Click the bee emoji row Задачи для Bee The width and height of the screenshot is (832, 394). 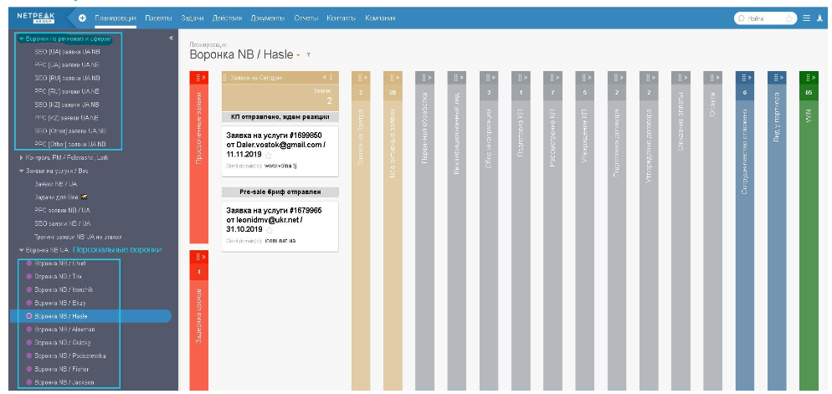click(61, 197)
